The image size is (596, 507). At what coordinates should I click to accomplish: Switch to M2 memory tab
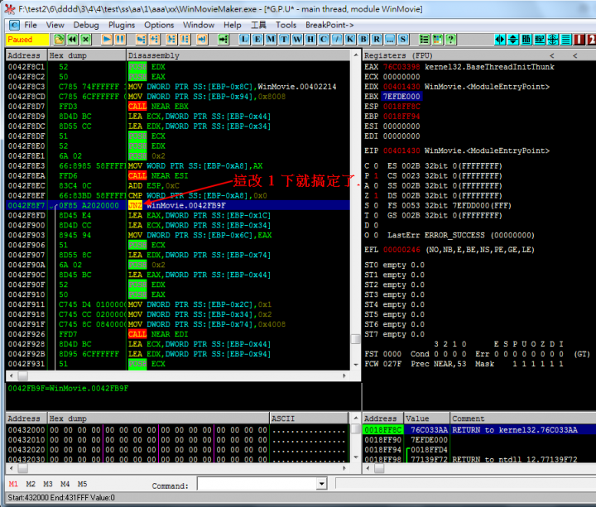click(31, 484)
